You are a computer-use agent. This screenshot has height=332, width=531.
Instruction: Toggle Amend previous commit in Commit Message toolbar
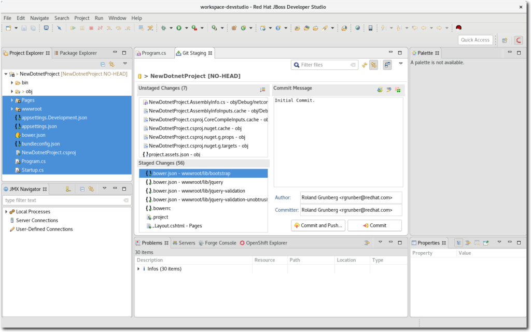pyautogui.click(x=380, y=90)
